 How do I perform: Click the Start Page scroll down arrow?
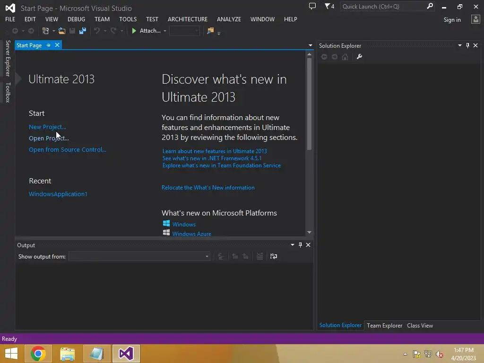(x=309, y=232)
